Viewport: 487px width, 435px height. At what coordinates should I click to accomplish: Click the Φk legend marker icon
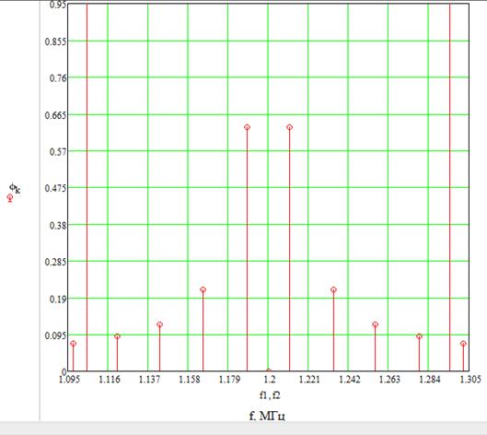point(10,198)
